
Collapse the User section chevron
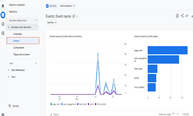click(x=36, y=63)
